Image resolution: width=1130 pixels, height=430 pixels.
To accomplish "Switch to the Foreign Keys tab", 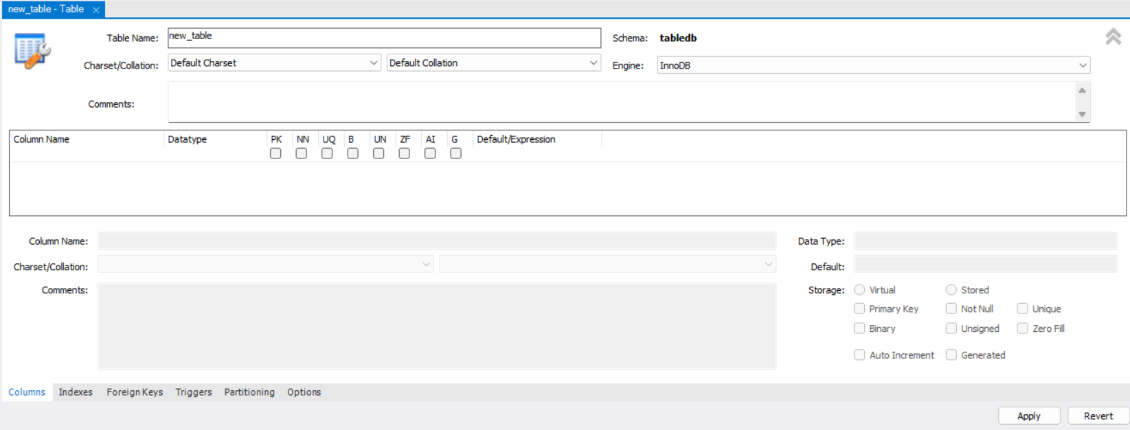I will coord(135,392).
